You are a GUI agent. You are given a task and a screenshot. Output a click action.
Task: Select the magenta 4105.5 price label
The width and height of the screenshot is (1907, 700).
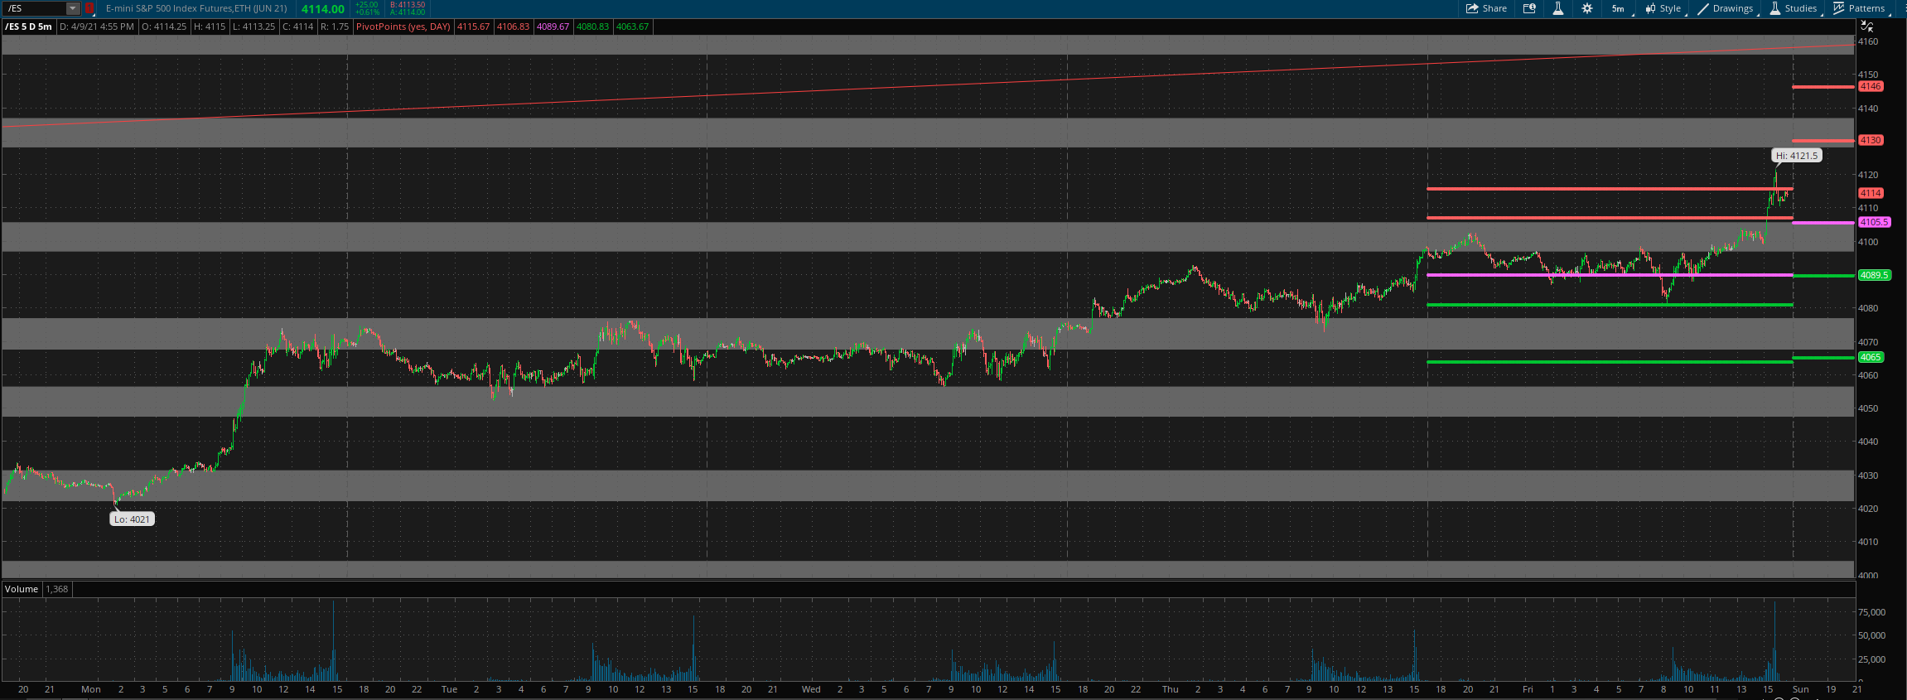[1875, 222]
